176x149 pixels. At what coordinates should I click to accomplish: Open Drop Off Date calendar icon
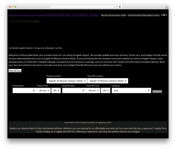[83, 91]
